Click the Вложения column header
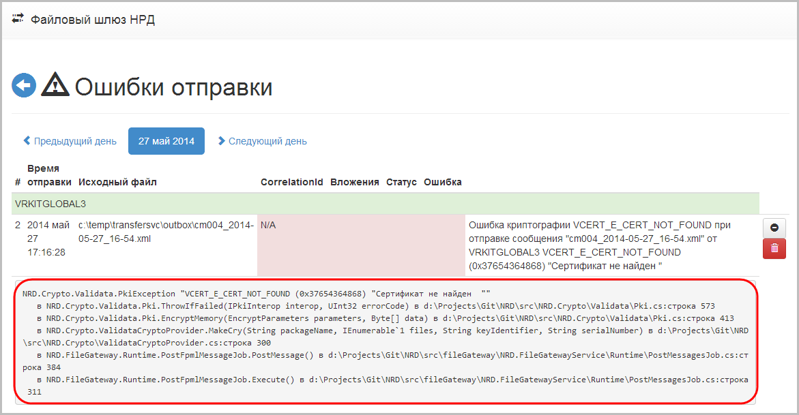 tap(355, 183)
